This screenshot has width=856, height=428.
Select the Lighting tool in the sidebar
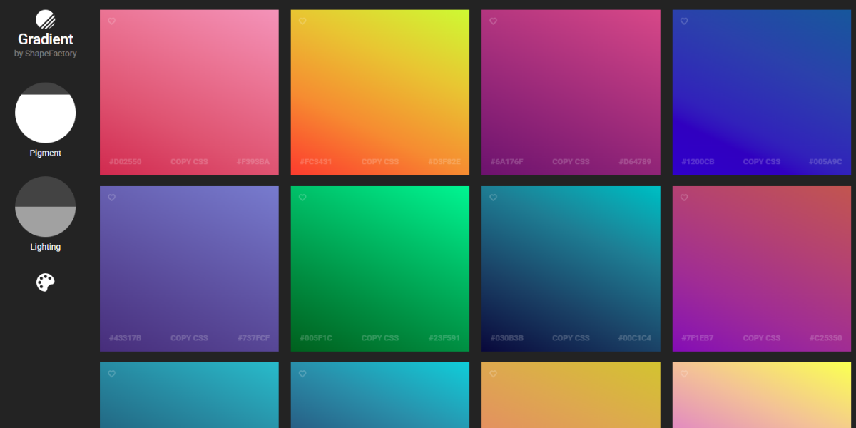click(x=46, y=207)
